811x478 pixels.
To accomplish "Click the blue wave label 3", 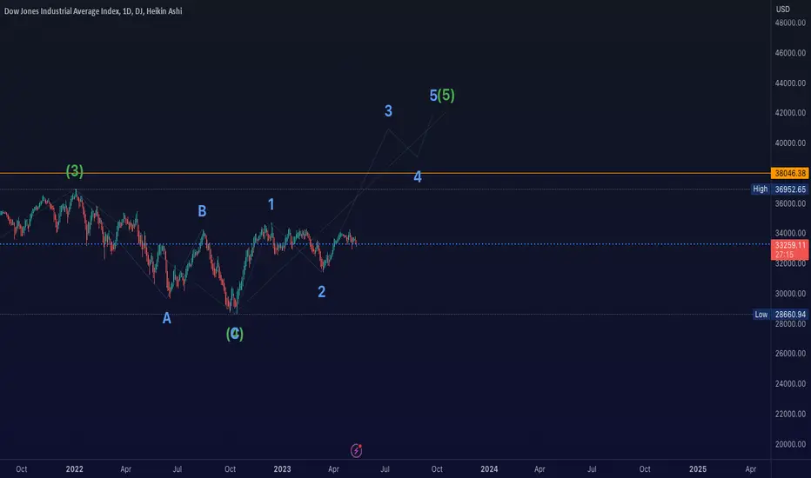I will coord(388,110).
